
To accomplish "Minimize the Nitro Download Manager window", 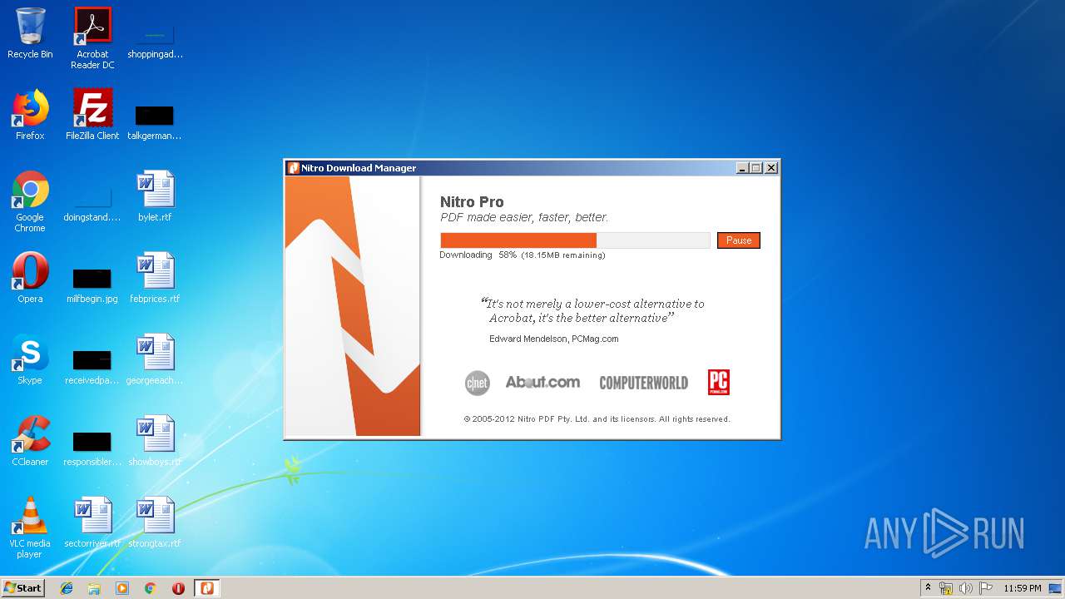I will click(x=742, y=168).
